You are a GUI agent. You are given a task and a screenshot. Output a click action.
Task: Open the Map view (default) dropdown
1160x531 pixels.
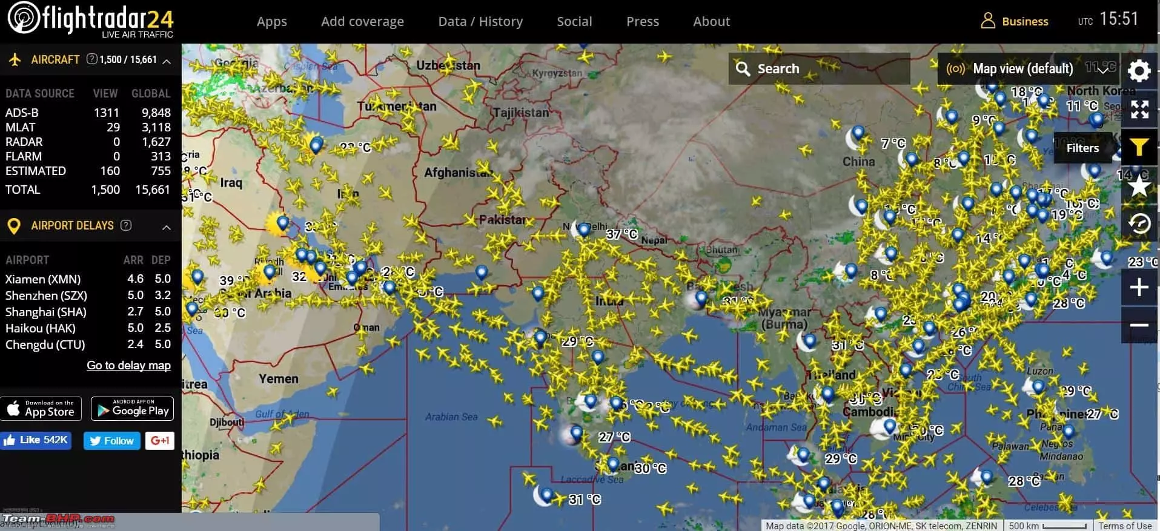(1029, 69)
